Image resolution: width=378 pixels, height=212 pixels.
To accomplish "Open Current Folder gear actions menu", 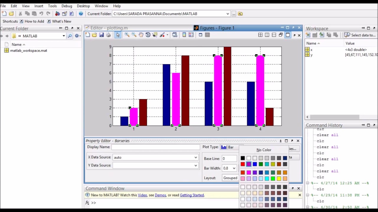I will [77, 36].
